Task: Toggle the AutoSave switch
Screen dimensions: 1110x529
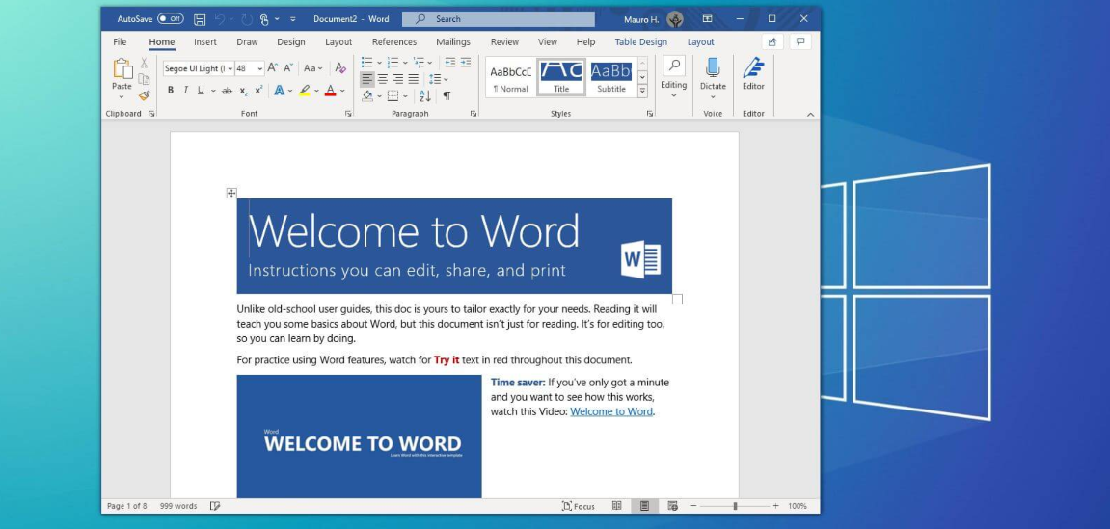Action: pos(170,19)
